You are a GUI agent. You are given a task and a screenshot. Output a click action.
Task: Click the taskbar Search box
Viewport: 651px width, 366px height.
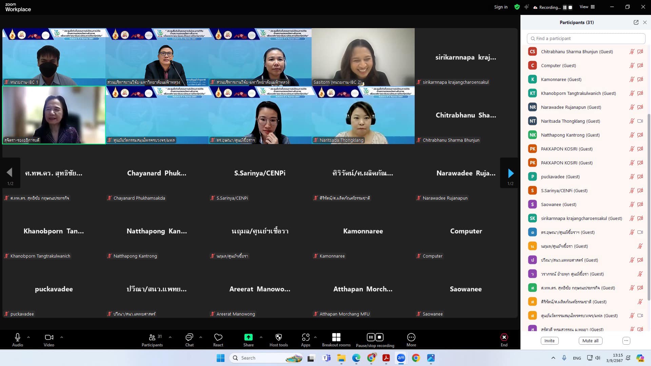click(x=267, y=358)
